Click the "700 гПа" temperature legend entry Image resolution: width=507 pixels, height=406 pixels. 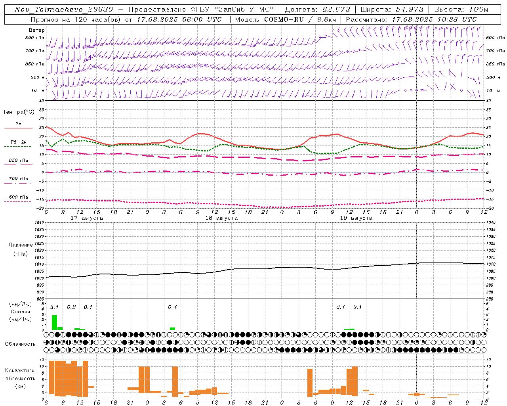19,179
